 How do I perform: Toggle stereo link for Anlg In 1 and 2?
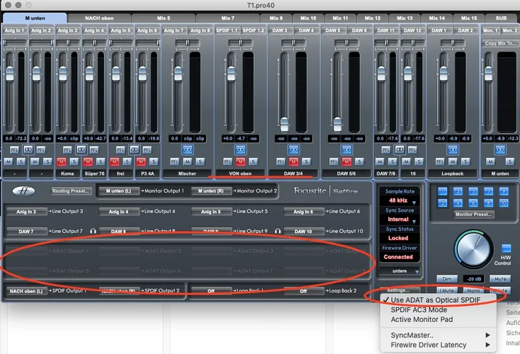[x=28, y=150]
